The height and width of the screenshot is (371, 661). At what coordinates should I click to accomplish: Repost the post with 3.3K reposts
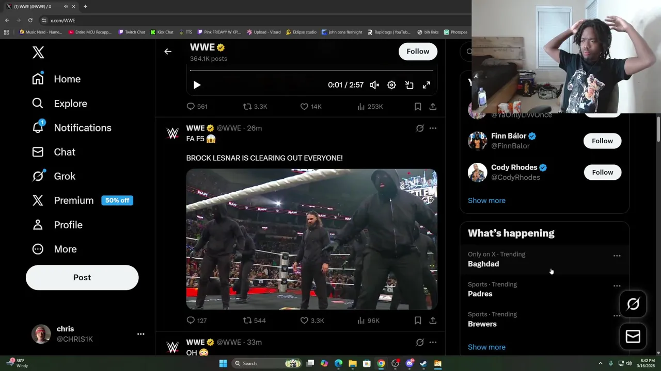[x=255, y=107]
